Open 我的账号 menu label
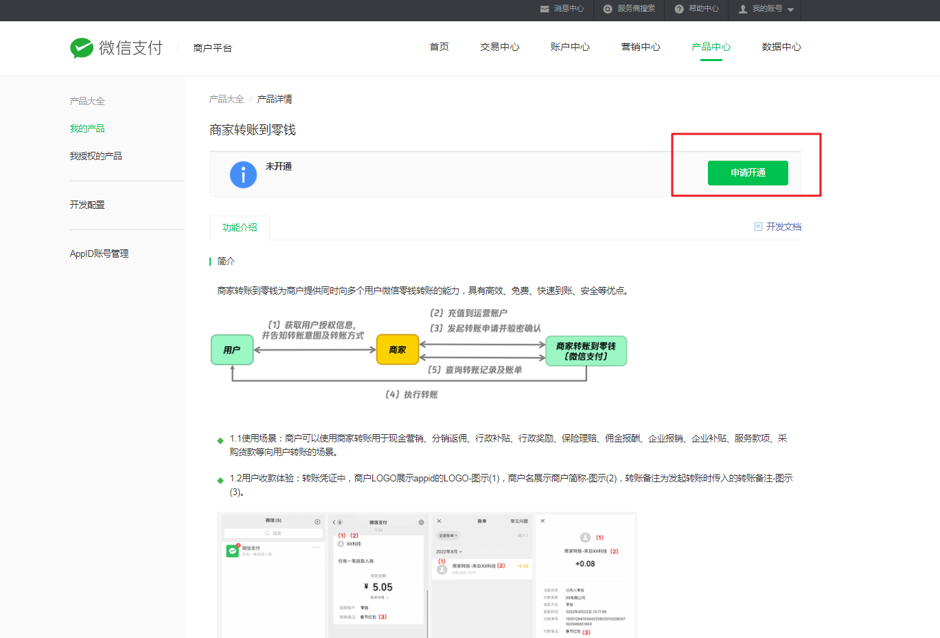Image resolution: width=940 pixels, height=638 pixels. (x=767, y=9)
